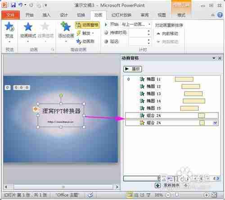The height and width of the screenshot is (200, 225).
Task: Switch to Normal view in status bar
Action: click(x=130, y=195)
